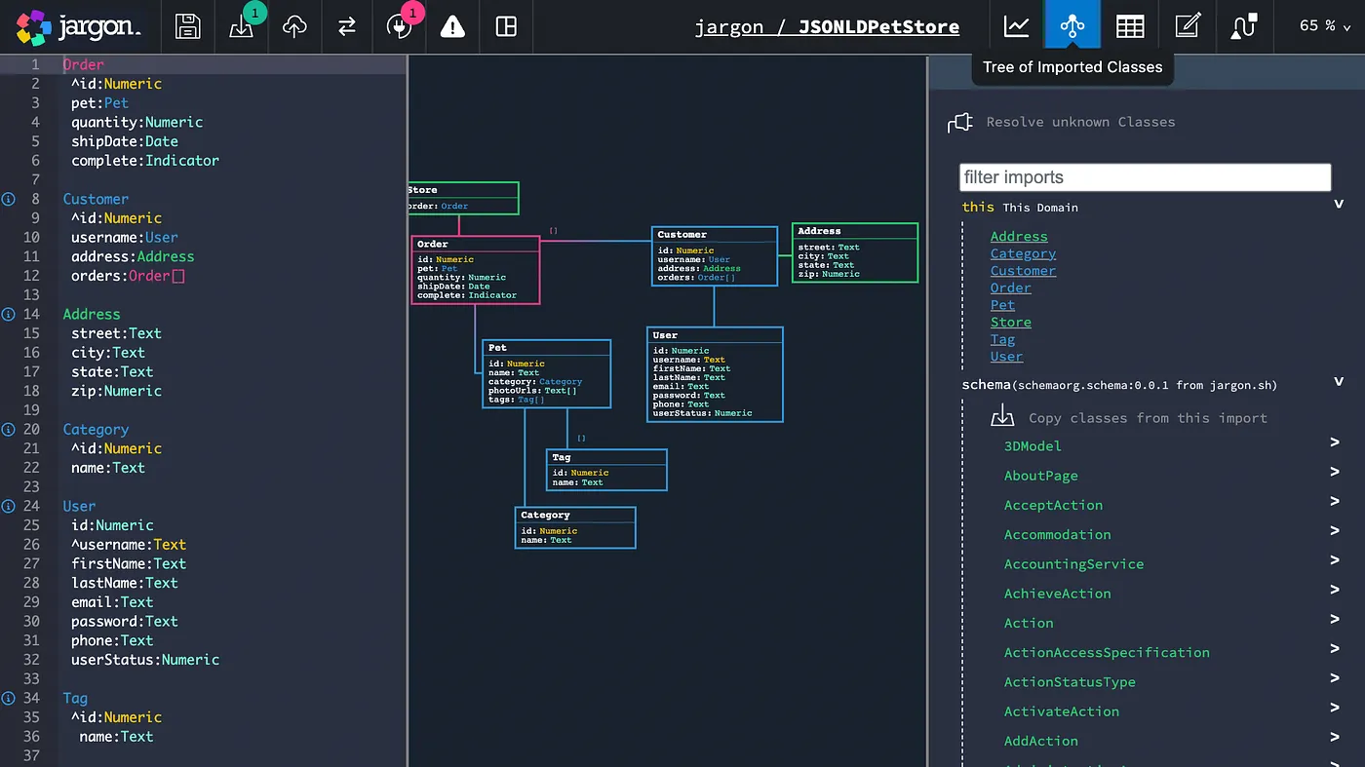Click the info icon beside the Customer class
This screenshot has height=767, width=1365.
click(x=10, y=199)
